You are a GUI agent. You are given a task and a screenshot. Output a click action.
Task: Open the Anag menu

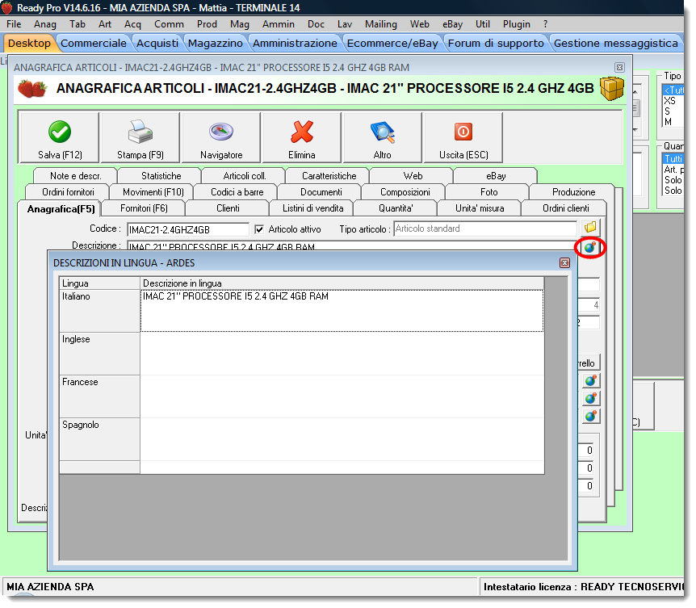click(x=45, y=24)
